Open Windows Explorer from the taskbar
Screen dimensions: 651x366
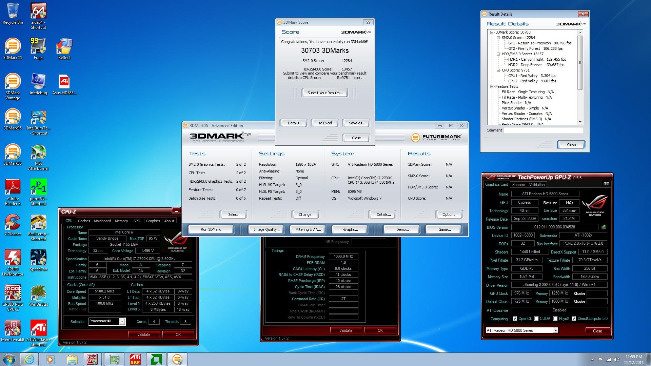pyautogui.click(x=72, y=359)
